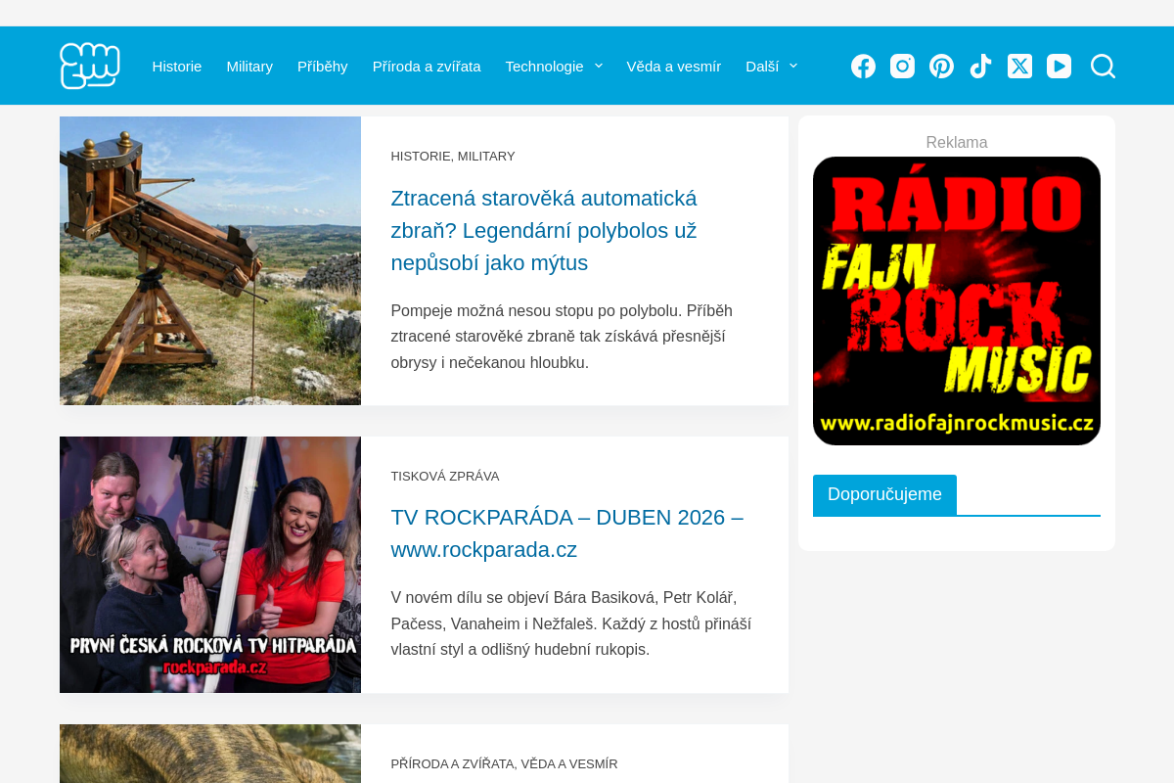Open the Facebook page icon
Viewport: 1174px width, 783px height.
(x=863, y=66)
